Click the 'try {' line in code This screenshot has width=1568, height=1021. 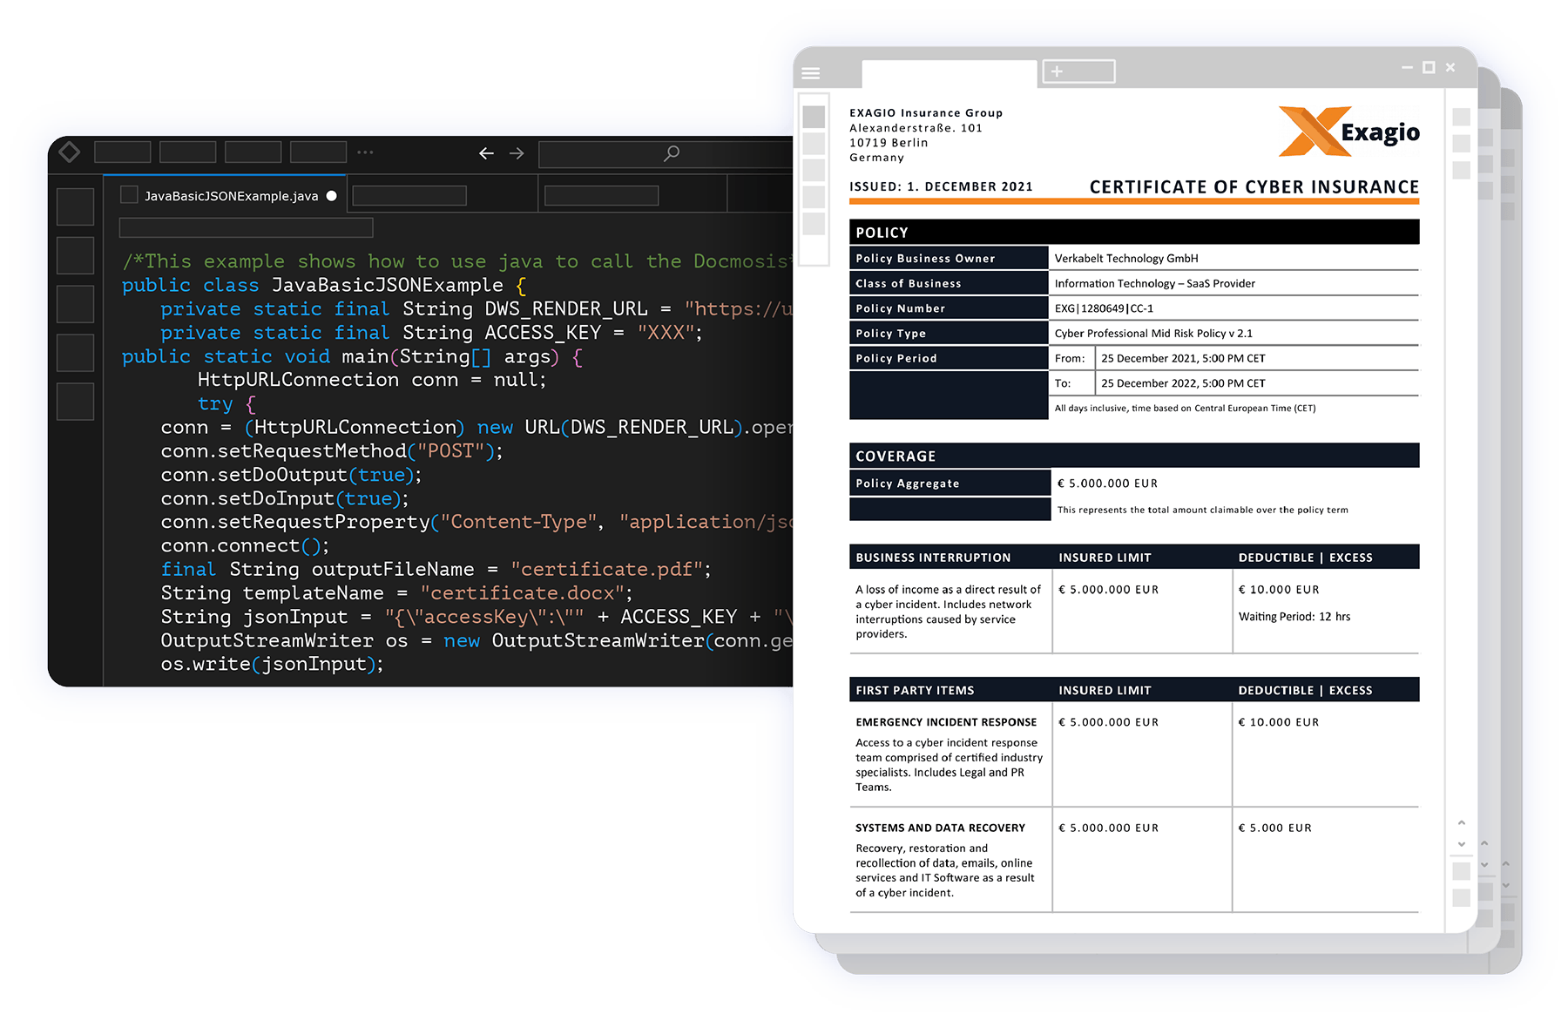[x=226, y=403]
